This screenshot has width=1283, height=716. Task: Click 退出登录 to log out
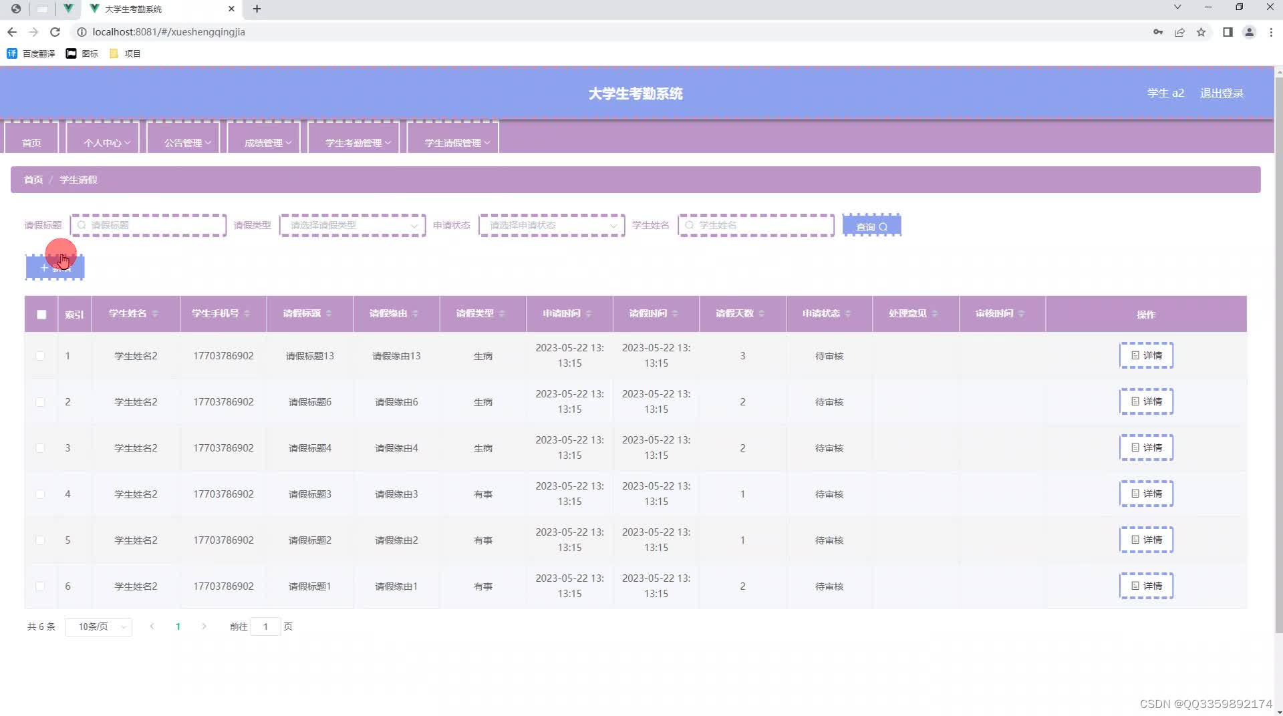click(x=1222, y=94)
